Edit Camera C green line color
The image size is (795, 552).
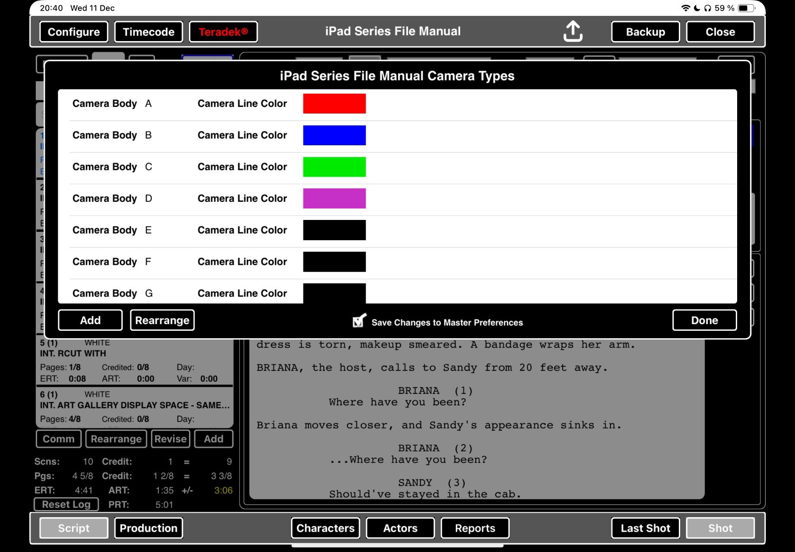334,167
